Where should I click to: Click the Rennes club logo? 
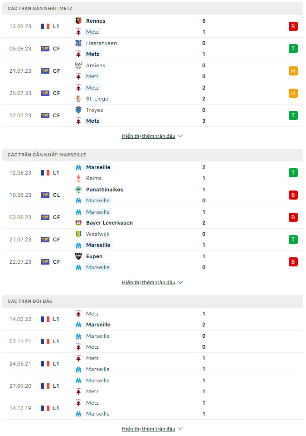[x=78, y=20]
